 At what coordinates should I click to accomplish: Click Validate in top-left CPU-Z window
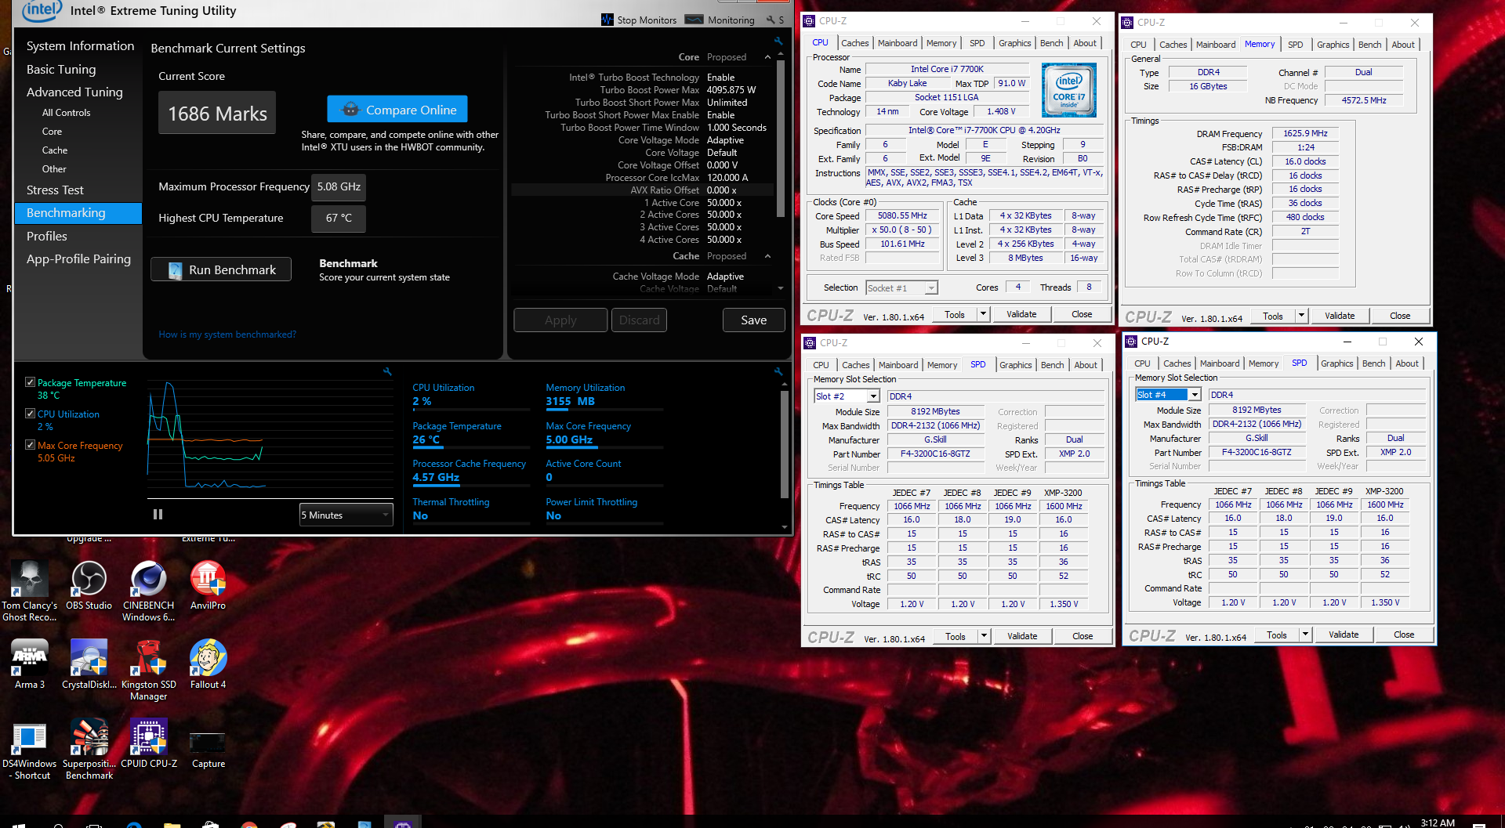(1021, 314)
